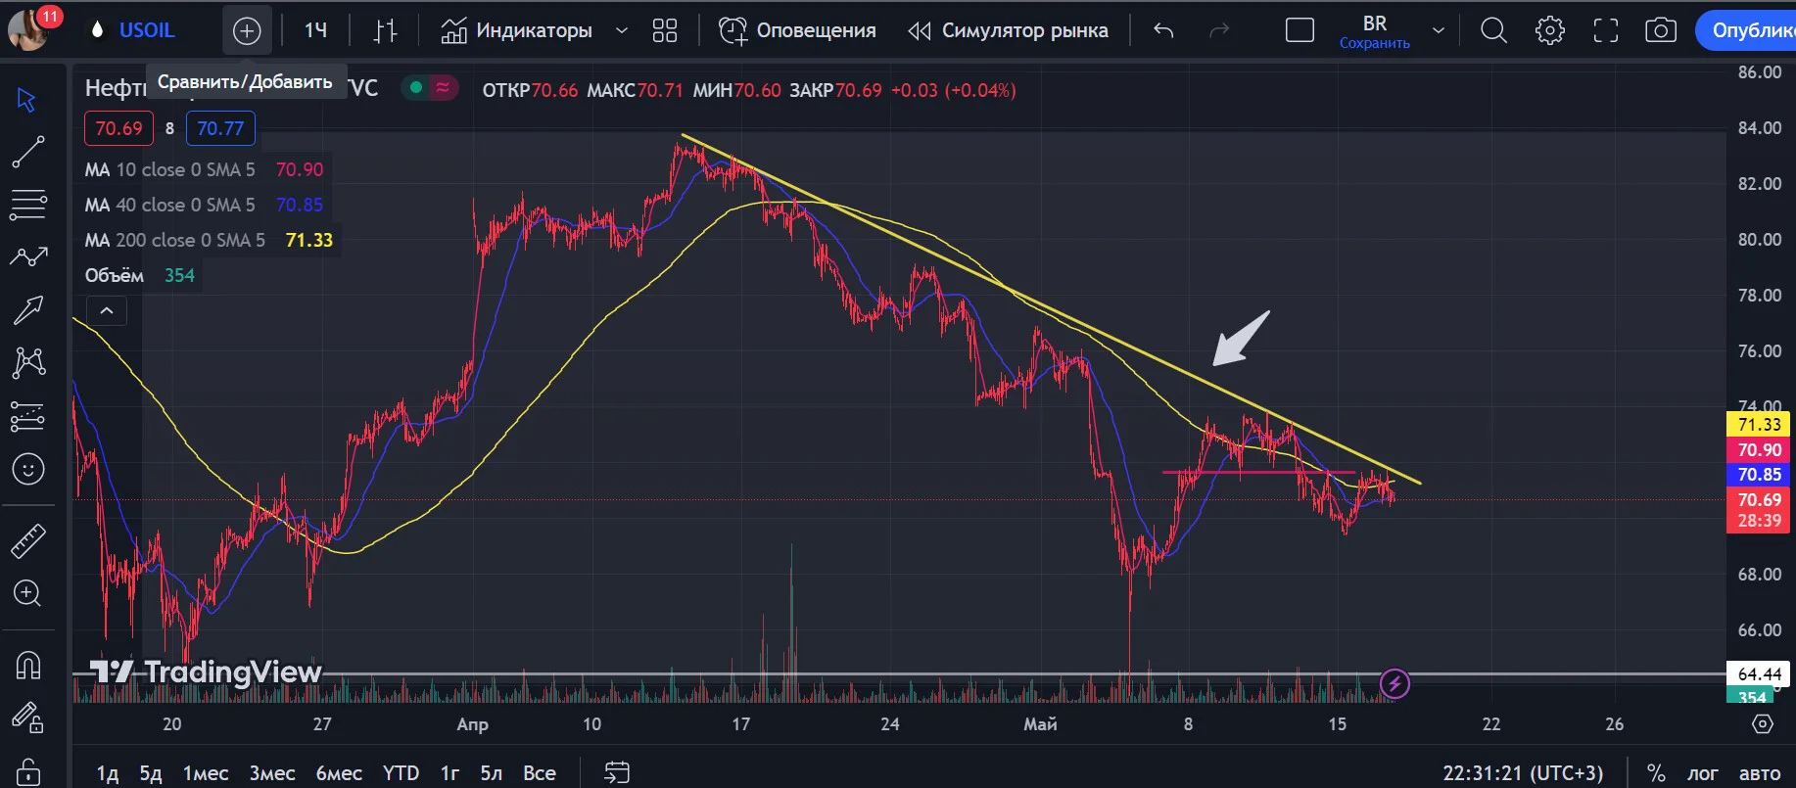1796x788 pixels.
Task: Toggle magnet mode for drawings
Action: point(27,666)
